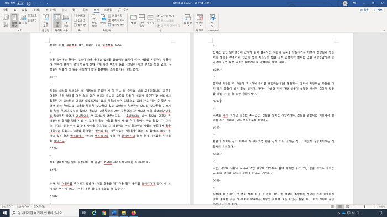Screen dimensions: 387x217
Task: Open SharePoint Properties (속성) panel
Action: coord(212,20)
